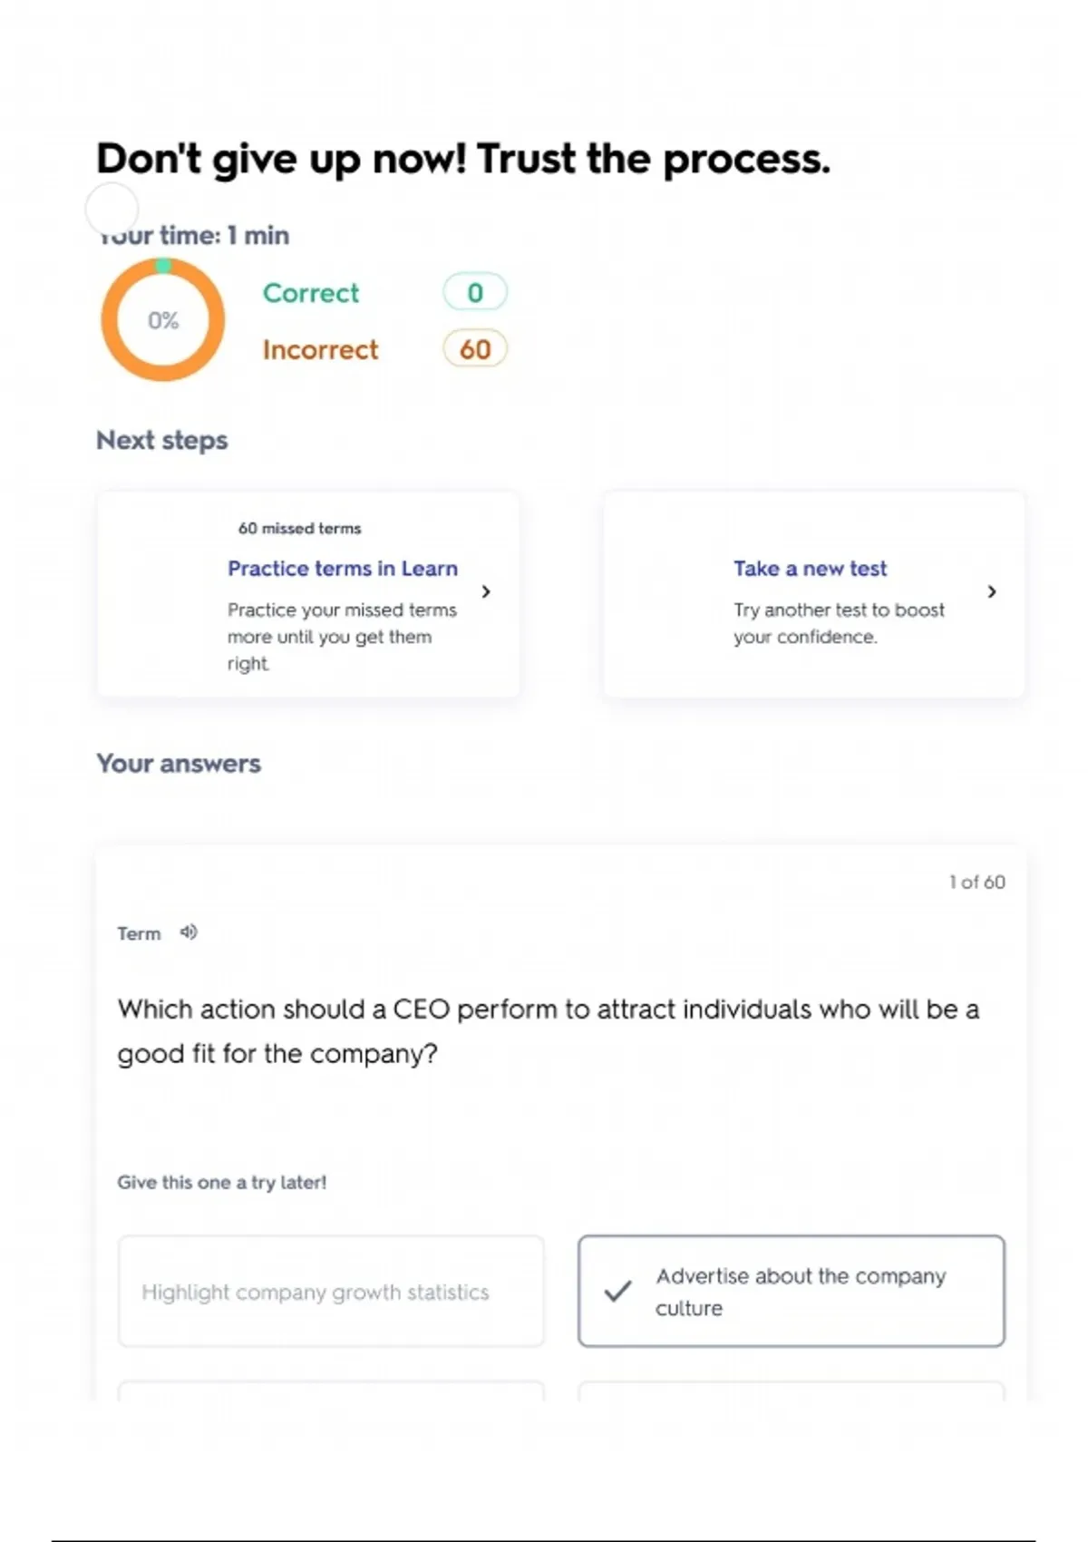Click the orange Incorrect label
The image size is (1088, 1542).
click(320, 350)
